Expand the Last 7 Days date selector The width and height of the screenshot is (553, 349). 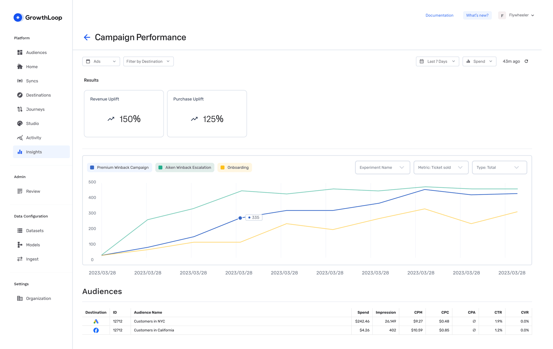pyautogui.click(x=437, y=61)
